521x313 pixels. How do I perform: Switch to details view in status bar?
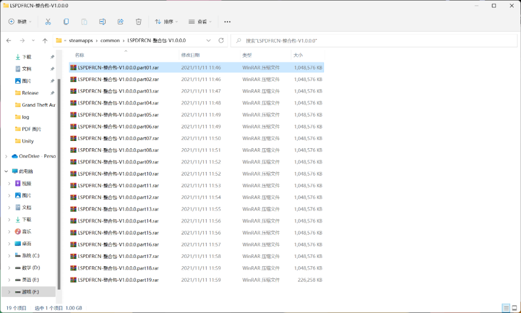click(x=505, y=308)
